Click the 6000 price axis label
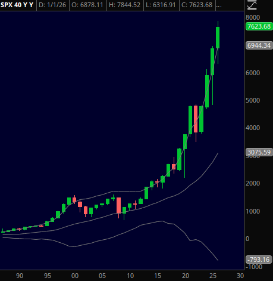The width and height of the screenshot is (273, 281). coord(253,73)
